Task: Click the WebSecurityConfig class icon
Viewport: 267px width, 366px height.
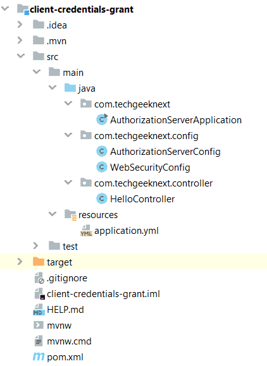Action: coord(102,167)
